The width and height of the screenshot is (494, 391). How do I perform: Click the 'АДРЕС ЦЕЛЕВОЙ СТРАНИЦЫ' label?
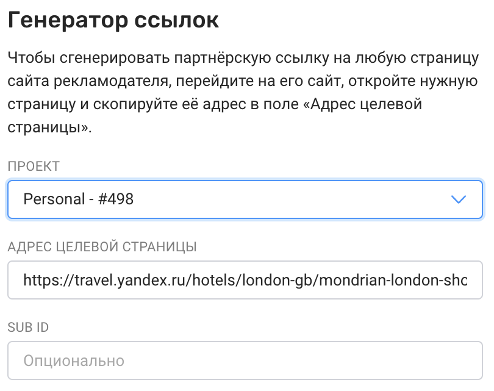tap(102, 247)
